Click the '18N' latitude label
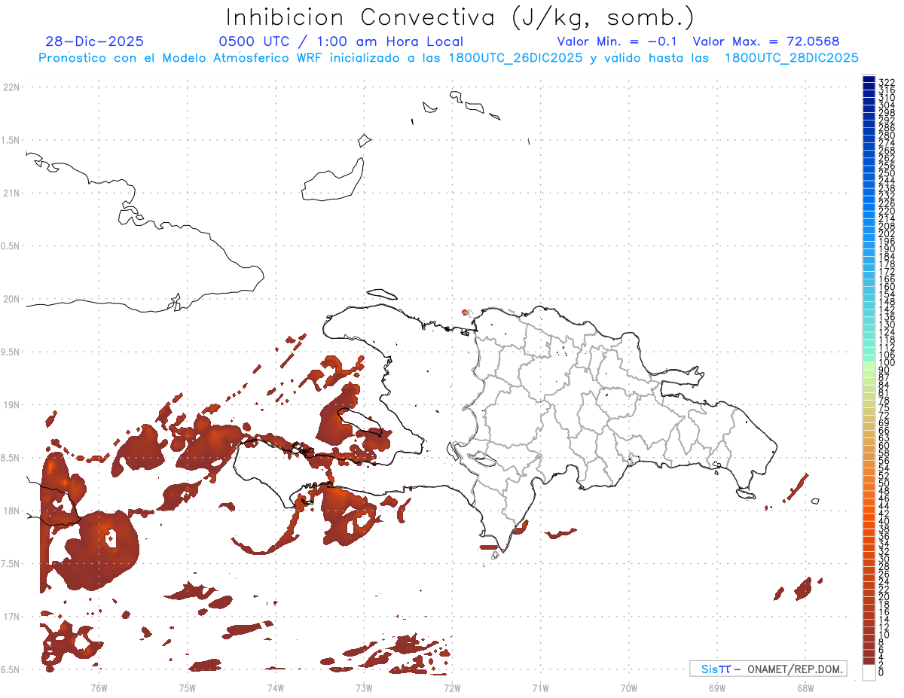This screenshot has height=698, width=904. point(11,511)
